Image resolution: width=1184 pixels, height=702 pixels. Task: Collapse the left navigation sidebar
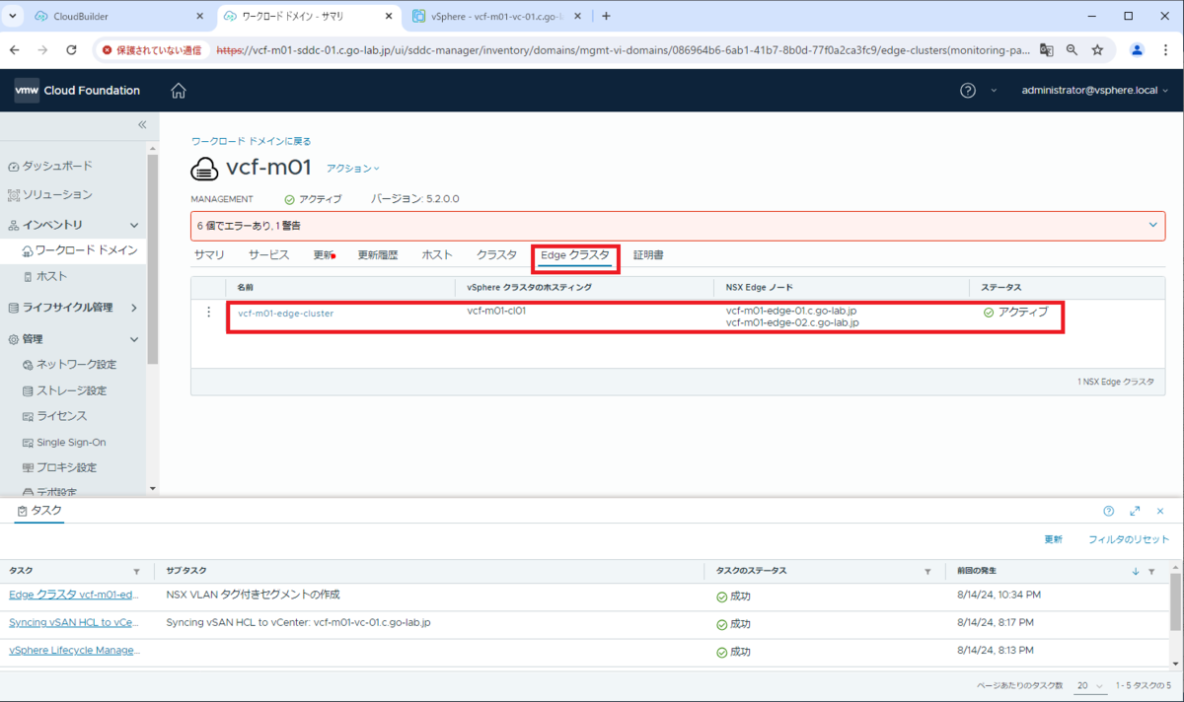click(x=142, y=125)
